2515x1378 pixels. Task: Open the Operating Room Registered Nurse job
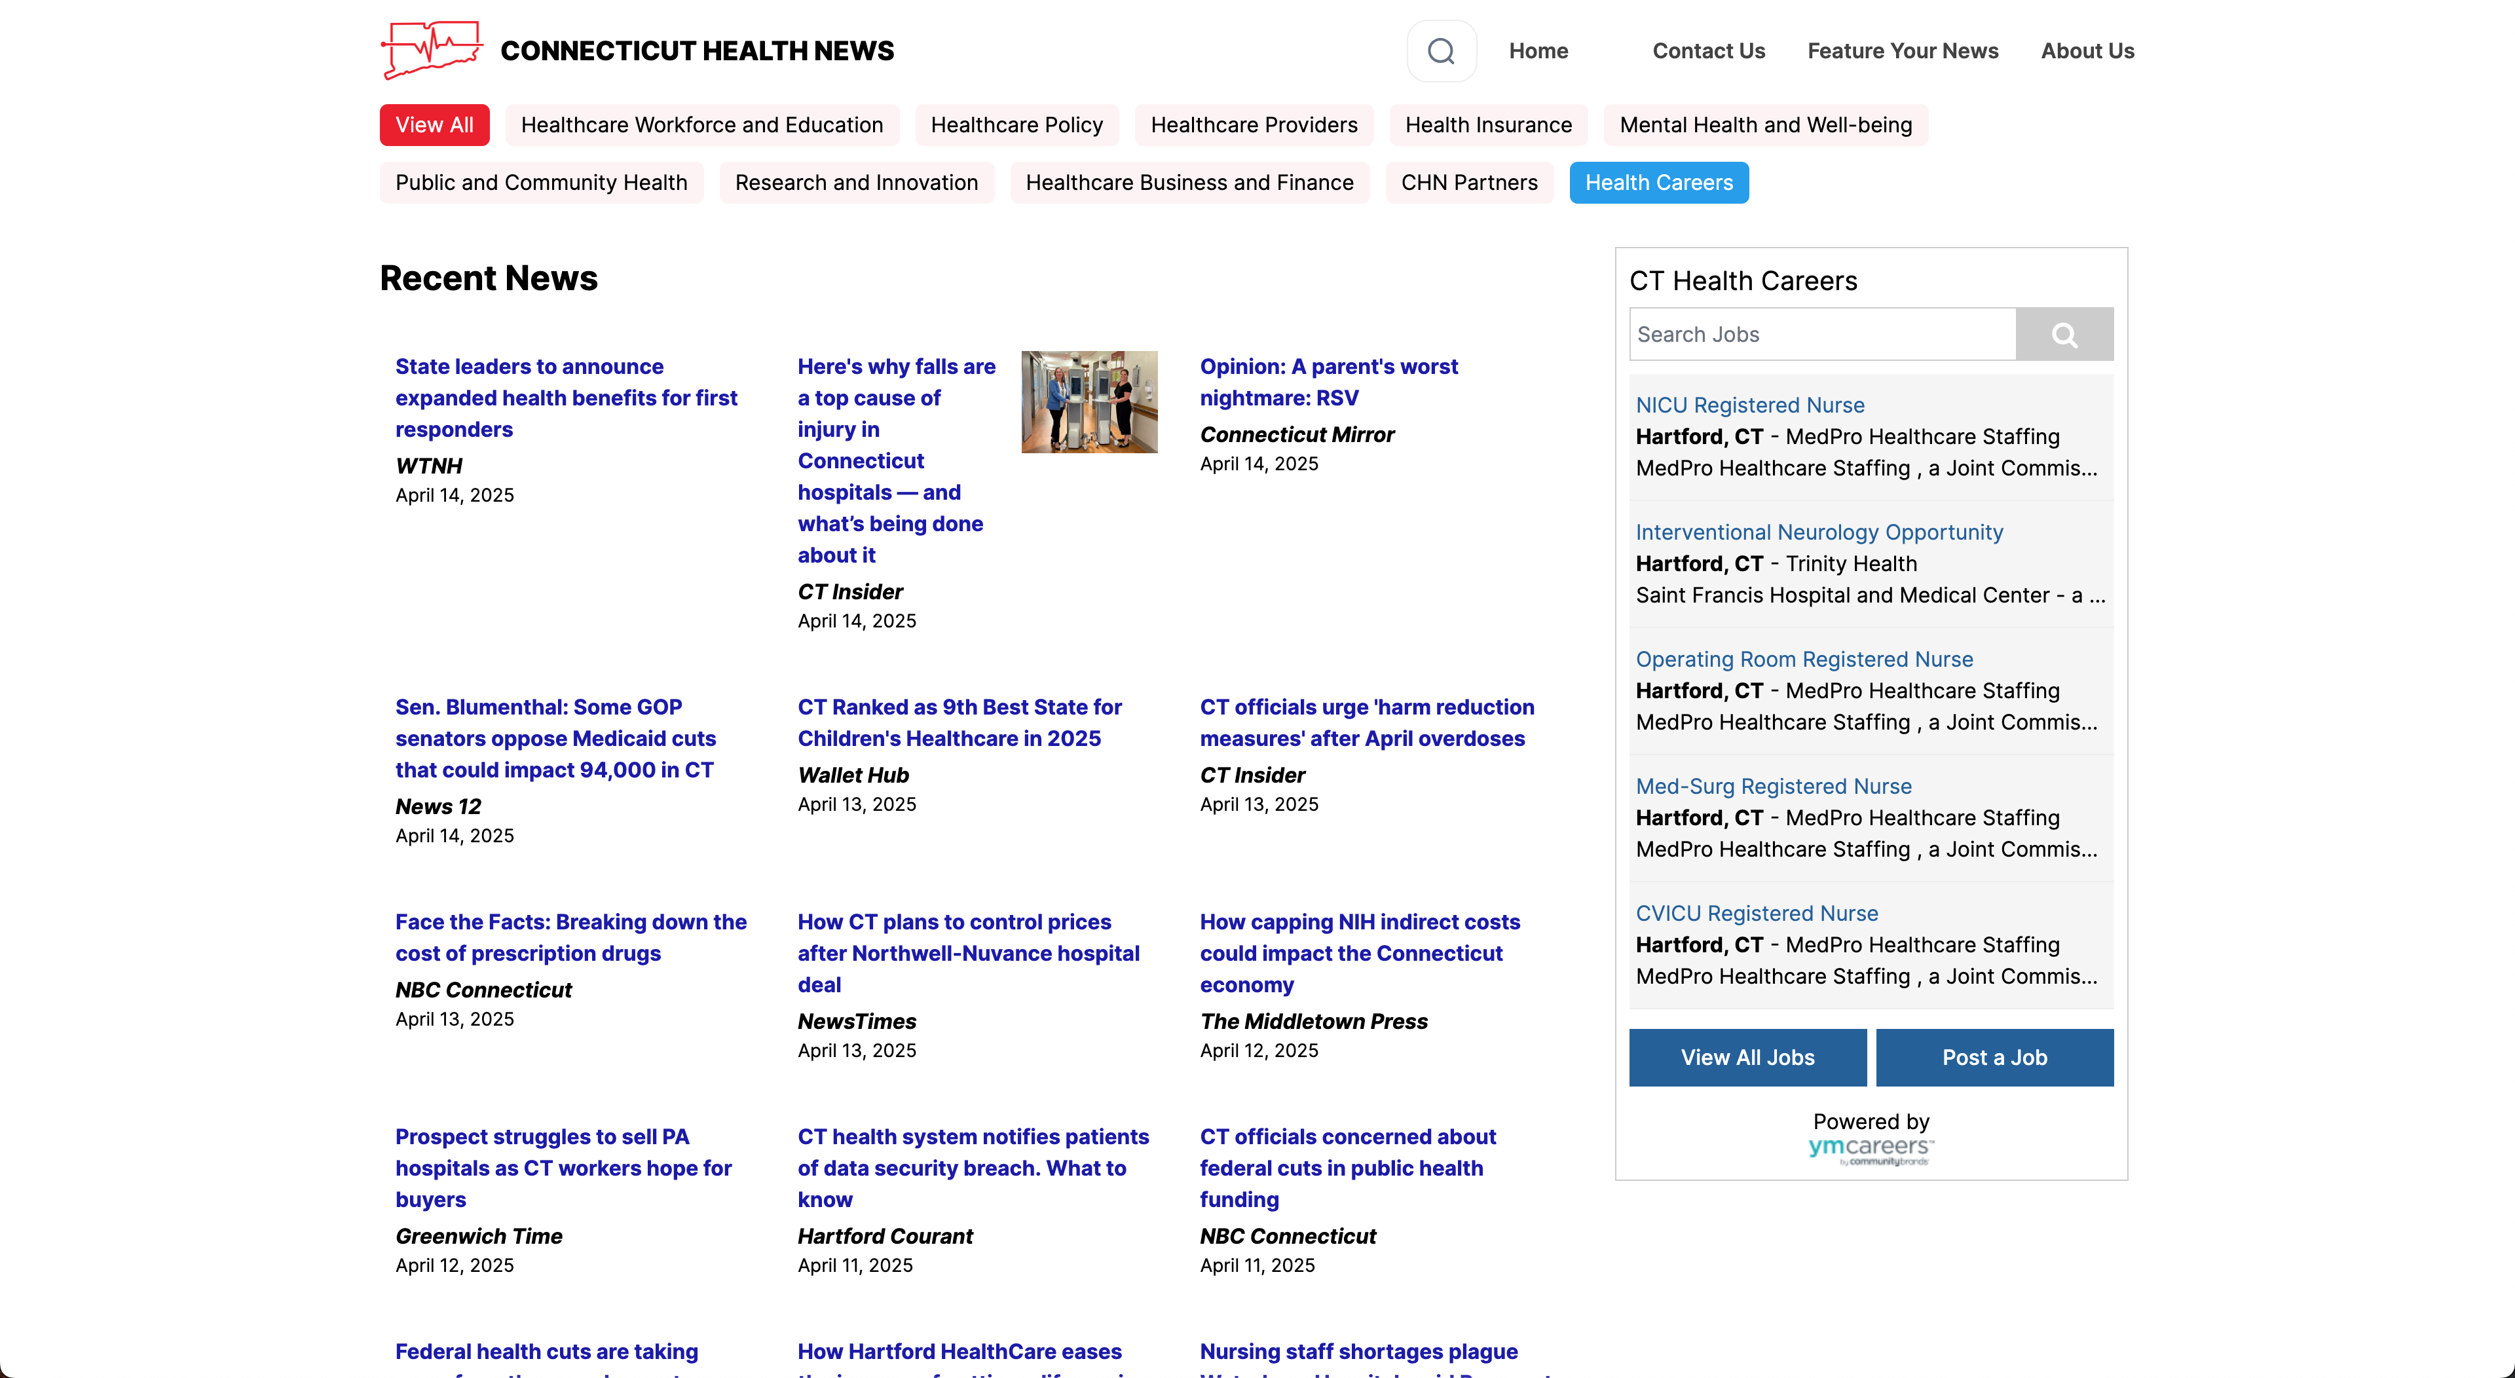[x=1804, y=660]
